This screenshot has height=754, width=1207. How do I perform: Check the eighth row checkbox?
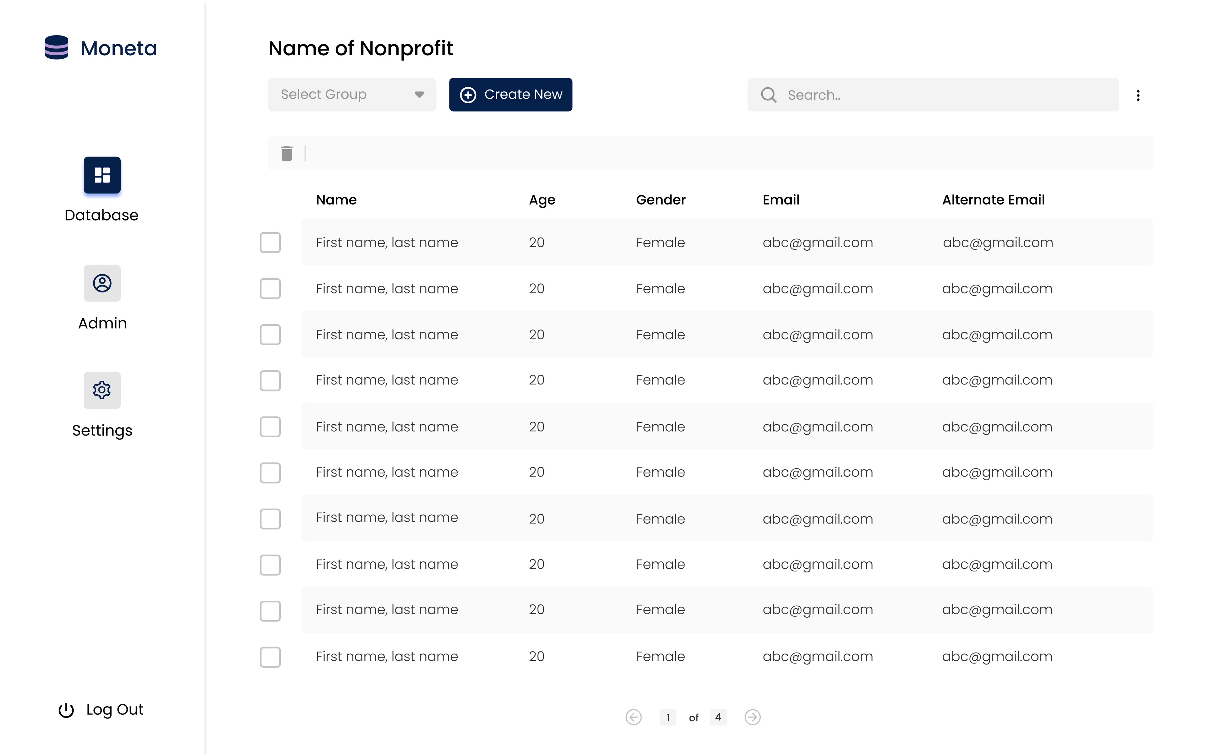tap(270, 565)
